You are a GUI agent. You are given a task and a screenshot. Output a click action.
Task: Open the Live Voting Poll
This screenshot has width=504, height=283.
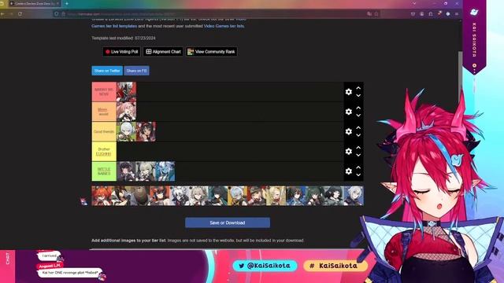121,52
